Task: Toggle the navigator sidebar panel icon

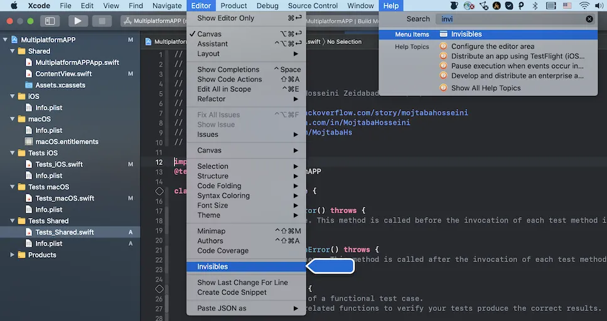Action: (50, 21)
